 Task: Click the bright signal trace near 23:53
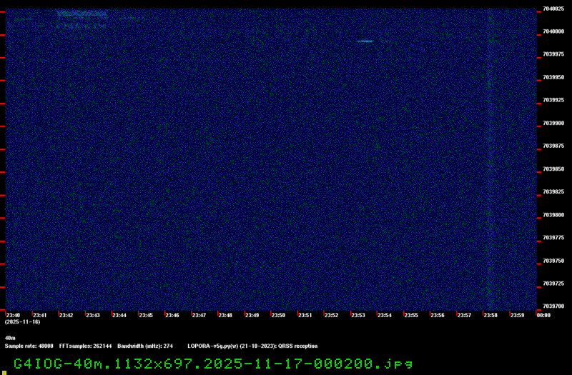tap(365, 41)
